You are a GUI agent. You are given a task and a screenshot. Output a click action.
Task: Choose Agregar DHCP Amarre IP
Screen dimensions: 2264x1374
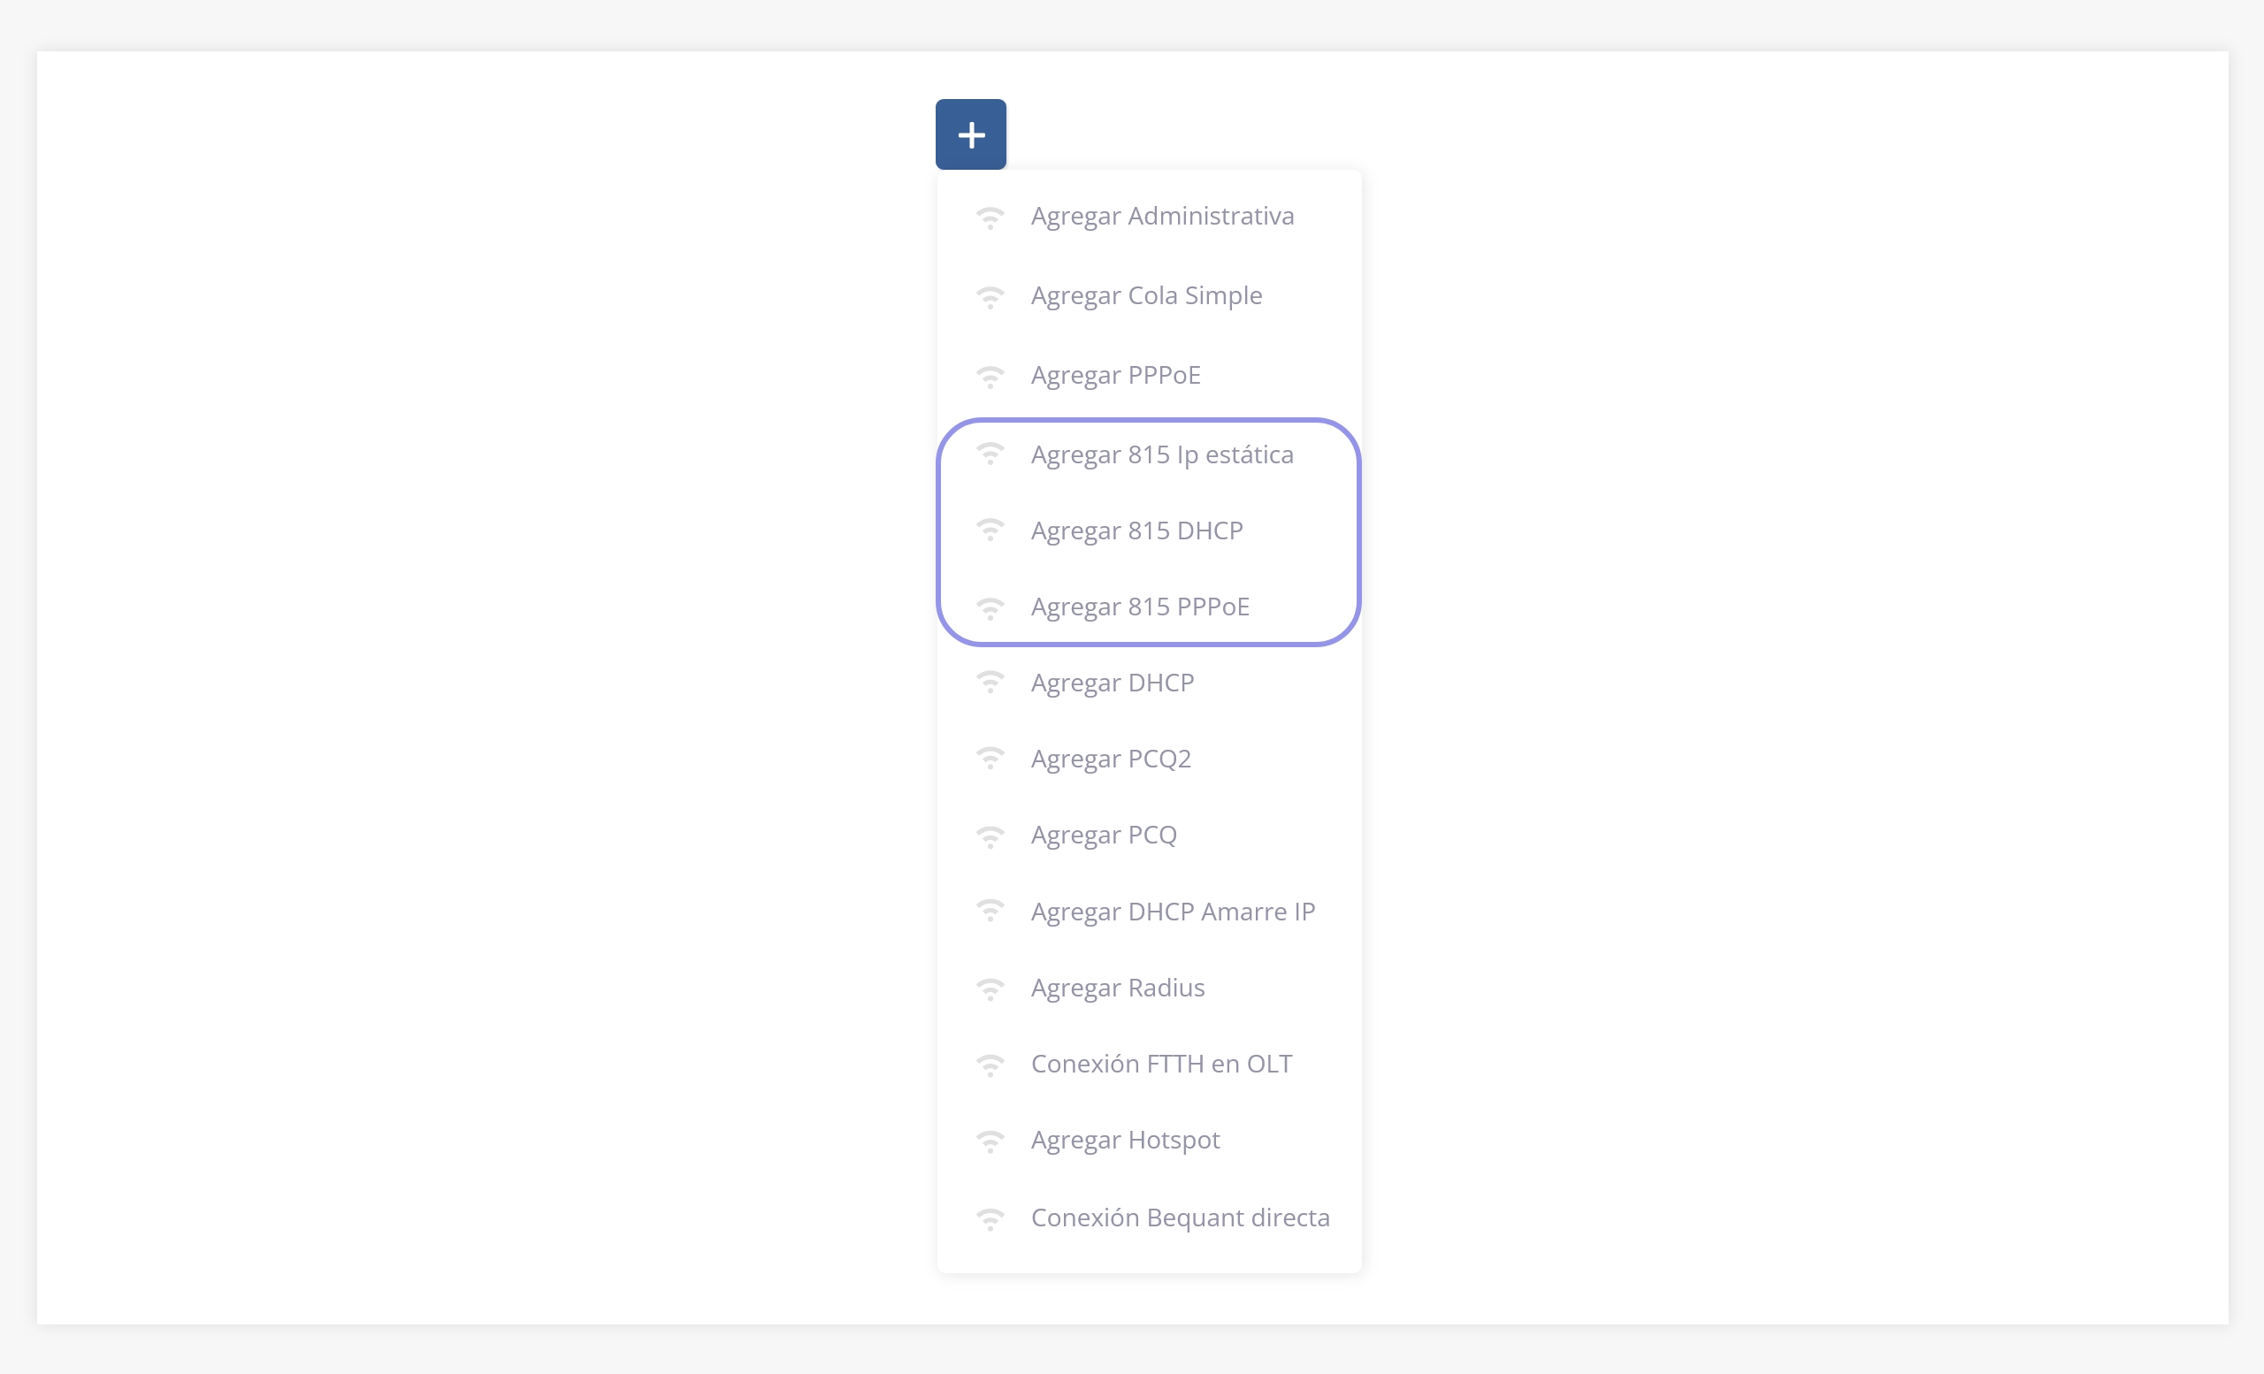(1173, 912)
